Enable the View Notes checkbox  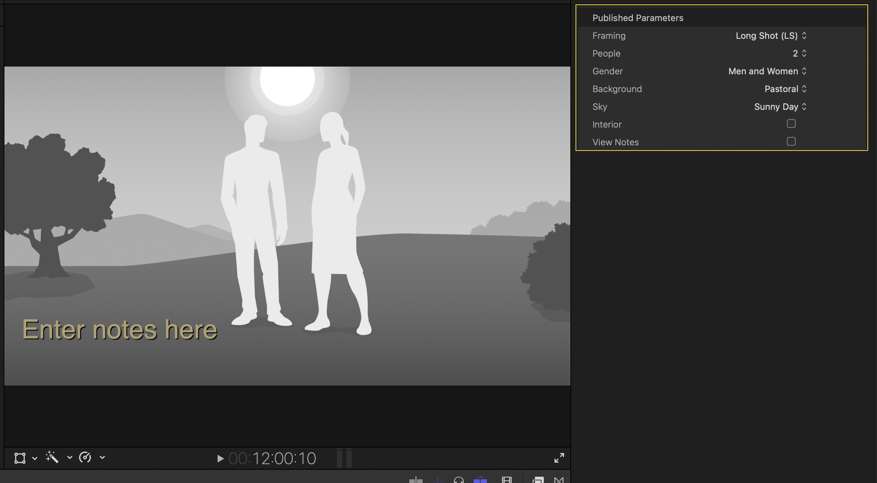coord(791,142)
